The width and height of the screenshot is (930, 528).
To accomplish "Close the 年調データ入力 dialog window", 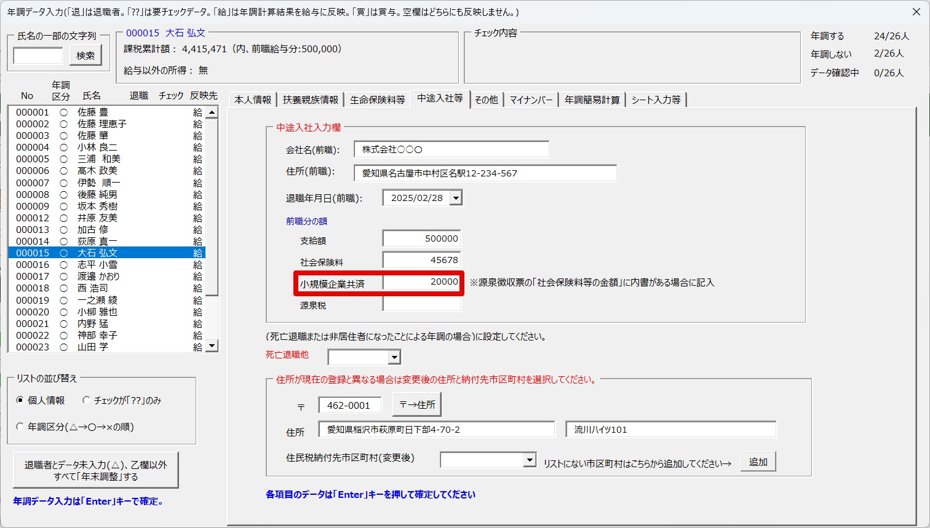I will coord(915,12).
